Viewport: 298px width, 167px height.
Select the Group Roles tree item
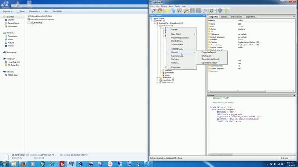point(168,80)
